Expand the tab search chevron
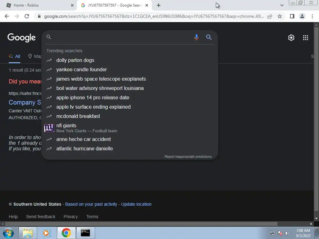Image resolution: width=319 pixels, height=239 pixels. click(282, 5)
